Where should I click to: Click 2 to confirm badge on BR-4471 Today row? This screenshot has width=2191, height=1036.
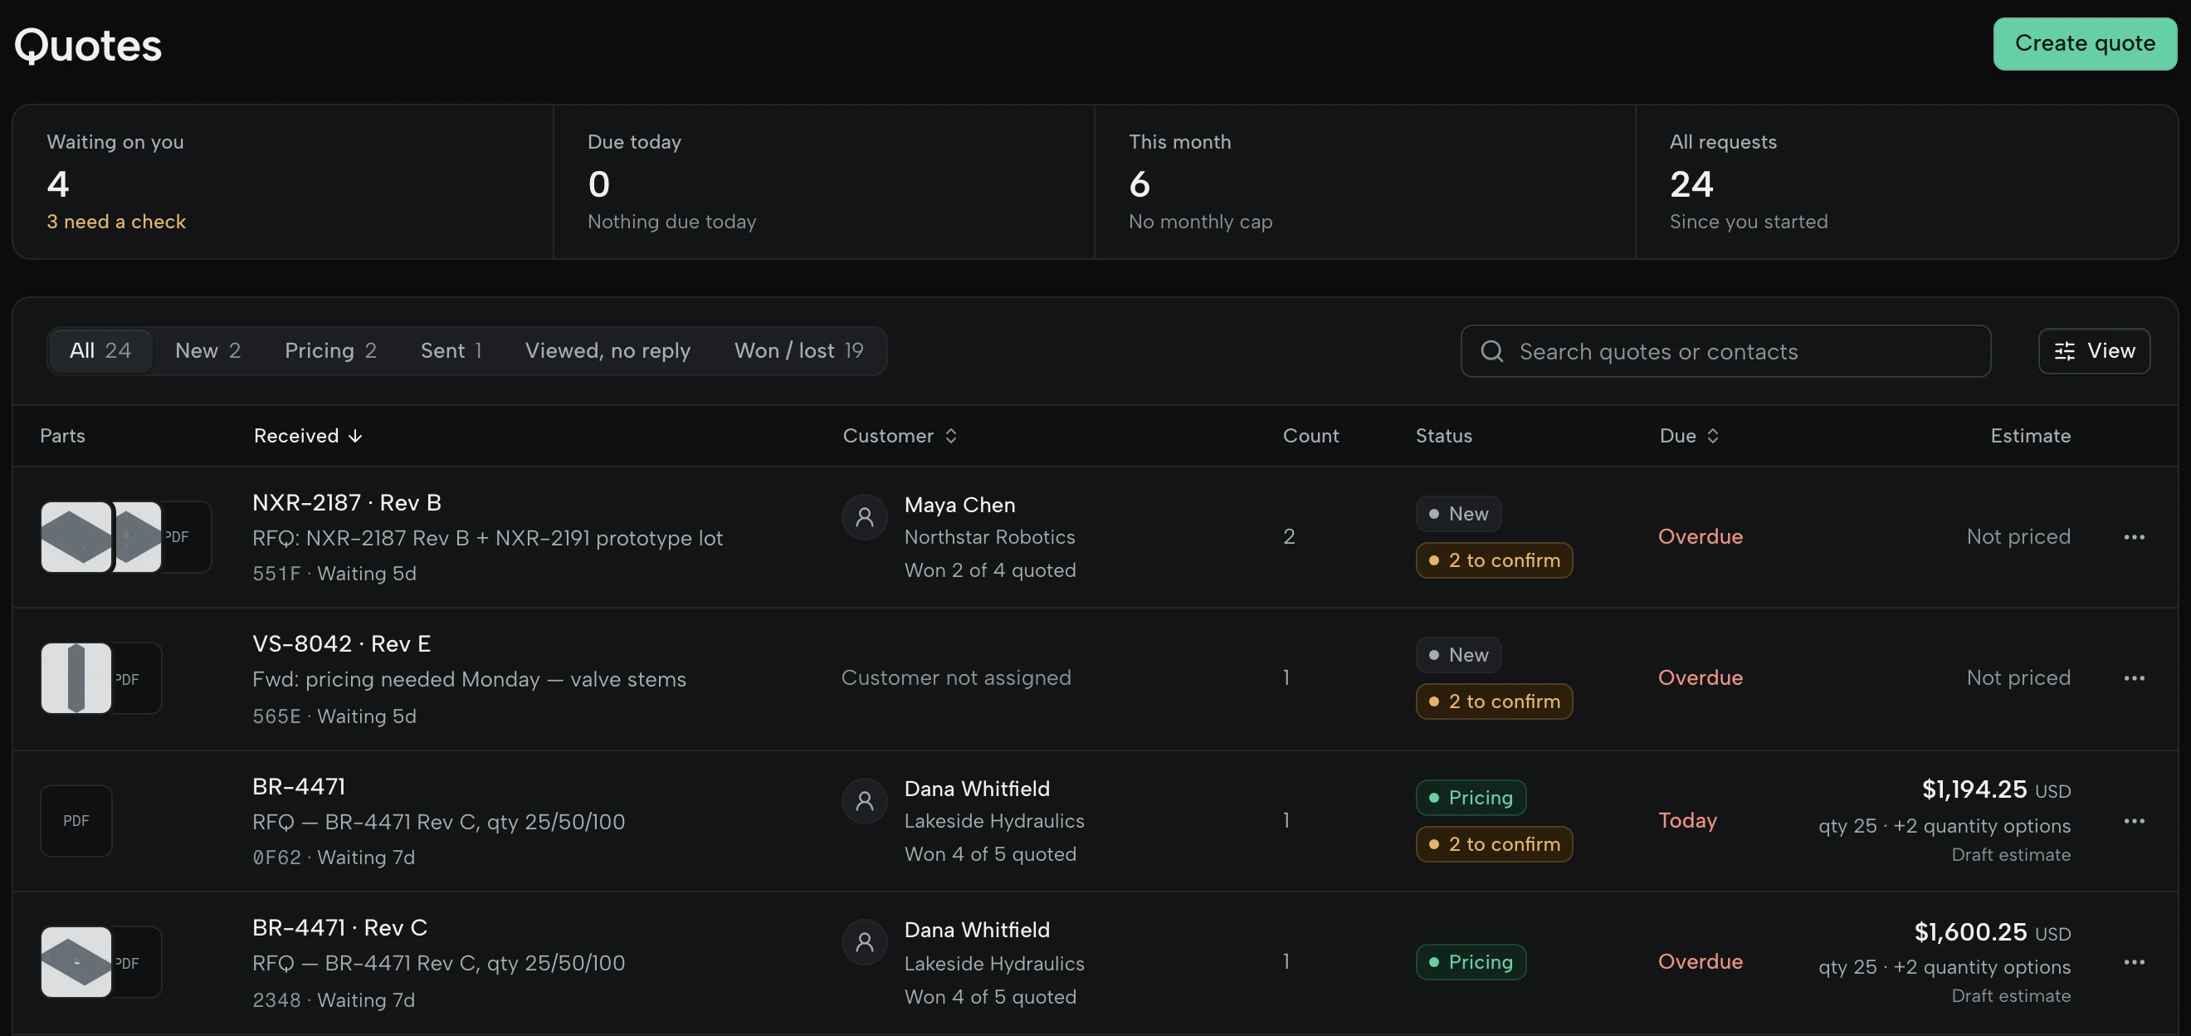tap(1494, 844)
